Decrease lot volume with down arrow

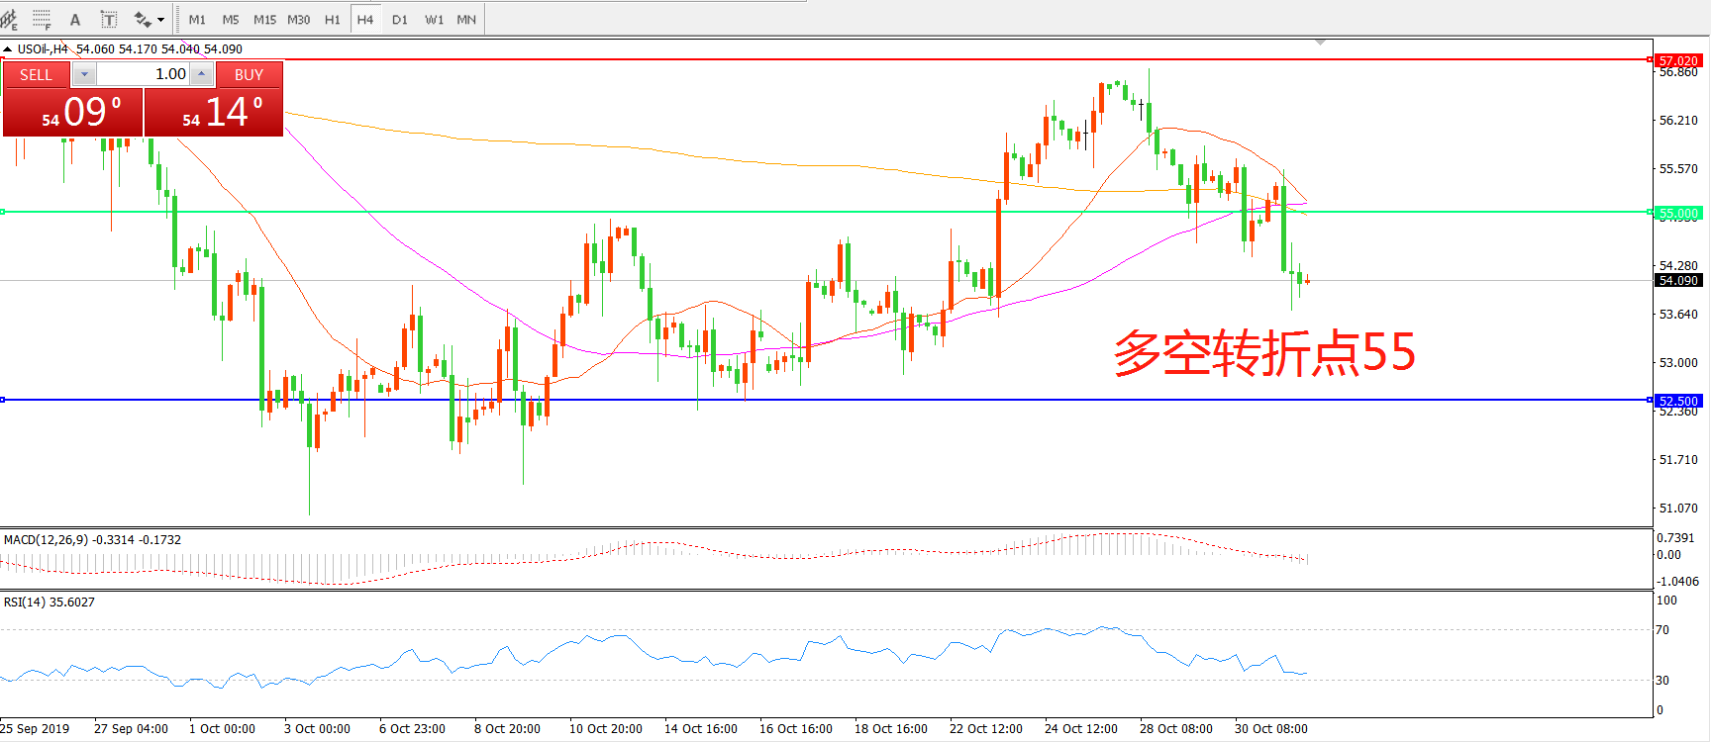(84, 74)
